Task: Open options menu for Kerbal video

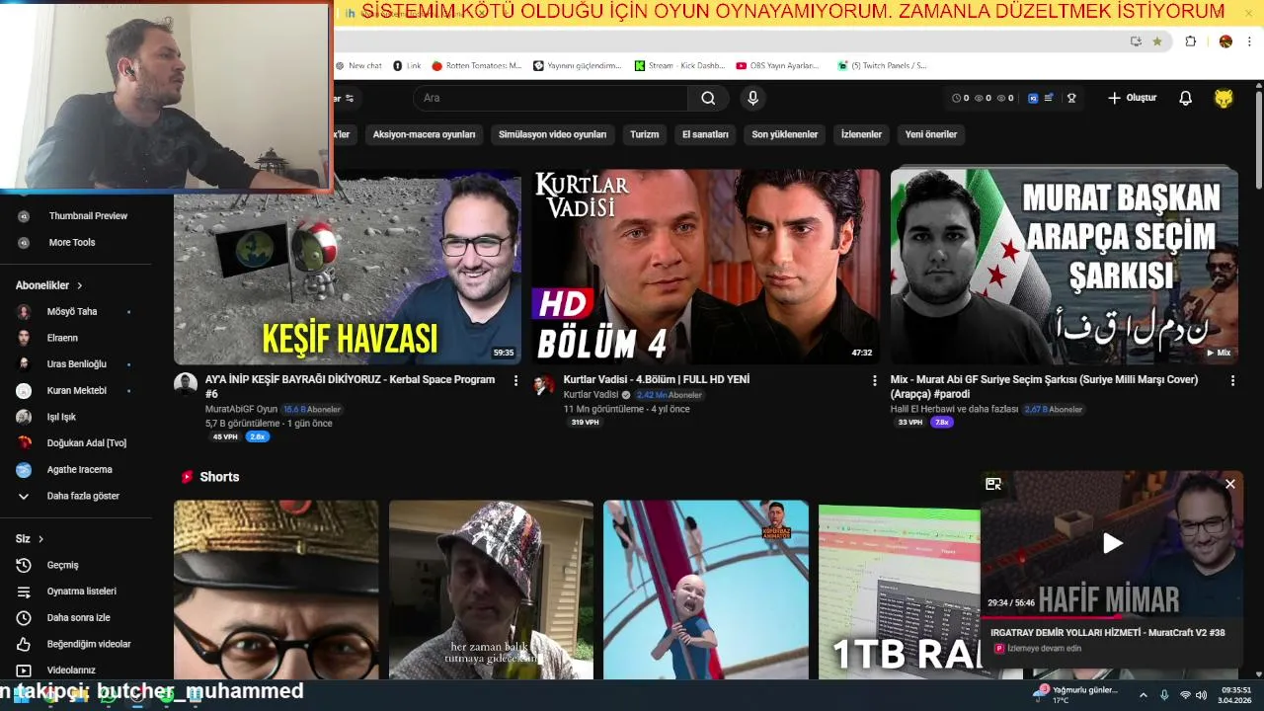Action: tap(515, 380)
